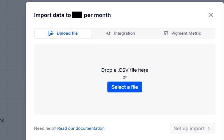Click the Set up import button
Viewport: 224px width, 140px height.
(192, 128)
